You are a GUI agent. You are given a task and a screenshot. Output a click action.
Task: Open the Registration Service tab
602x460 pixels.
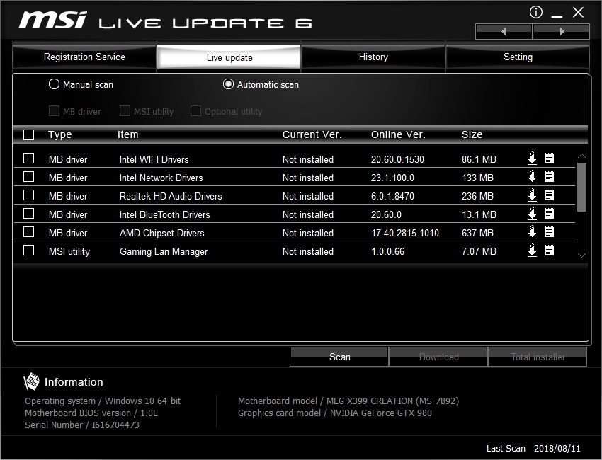(84, 57)
